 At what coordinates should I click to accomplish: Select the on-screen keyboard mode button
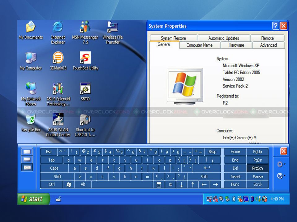[x=27, y=167]
